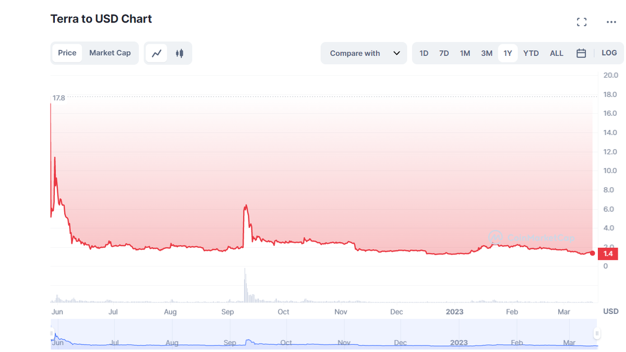This screenshot has width=626, height=352.
Task: Click the red endpoint dot on price line
Action: pyautogui.click(x=592, y=253)
